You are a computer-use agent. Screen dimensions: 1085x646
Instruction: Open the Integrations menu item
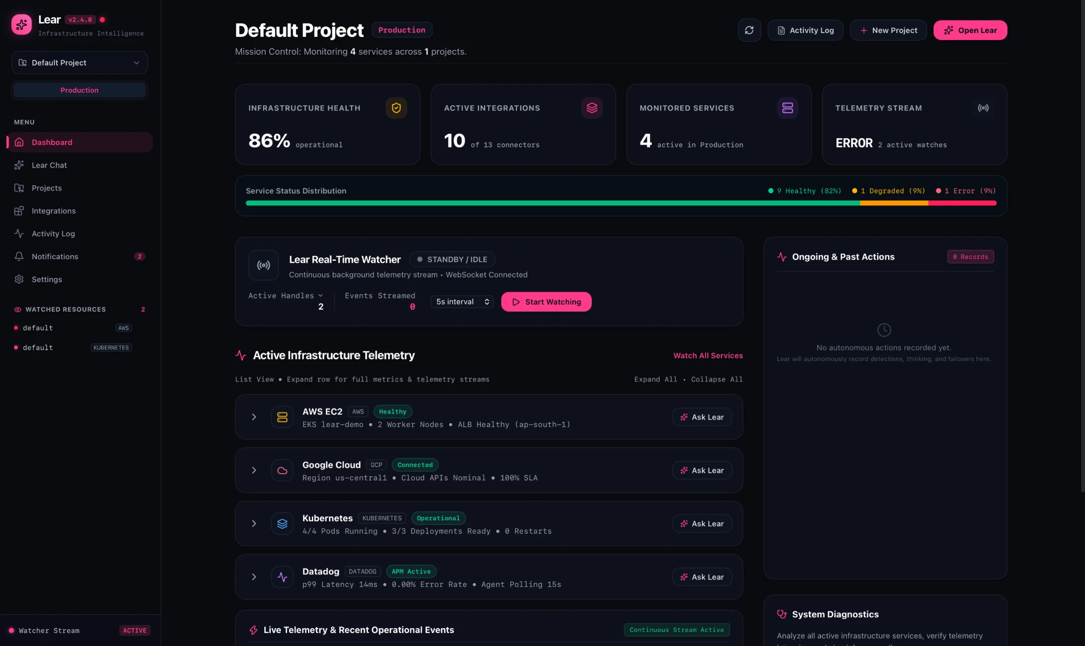pos(80,211)
